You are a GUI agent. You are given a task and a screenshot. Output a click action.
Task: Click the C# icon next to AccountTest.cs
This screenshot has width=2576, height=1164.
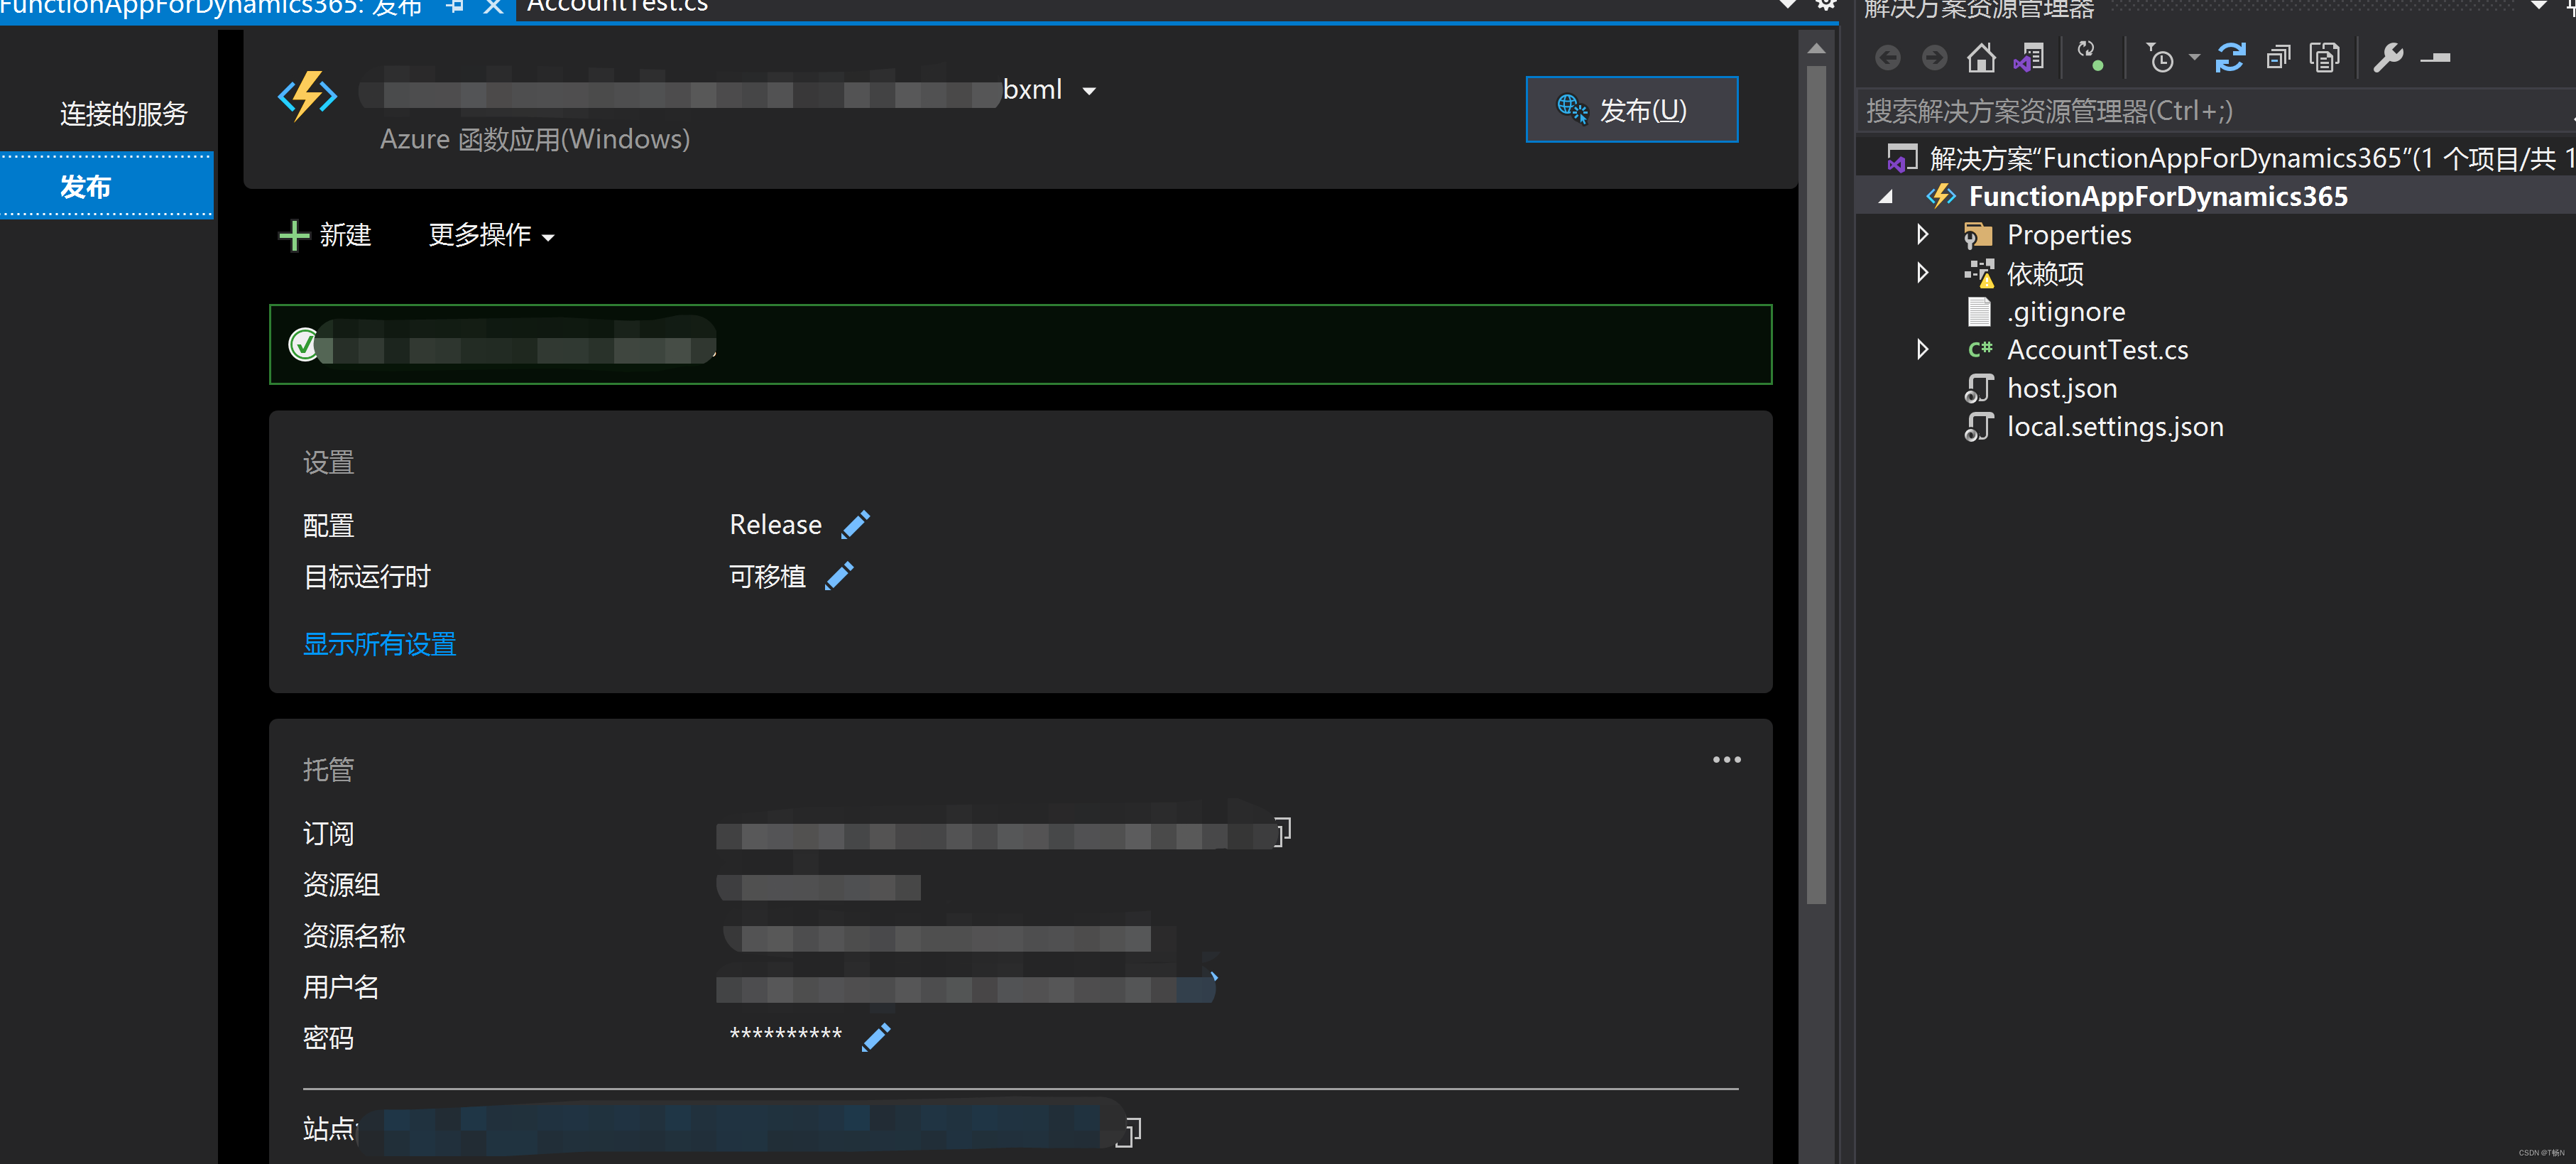pos(1979,350)
